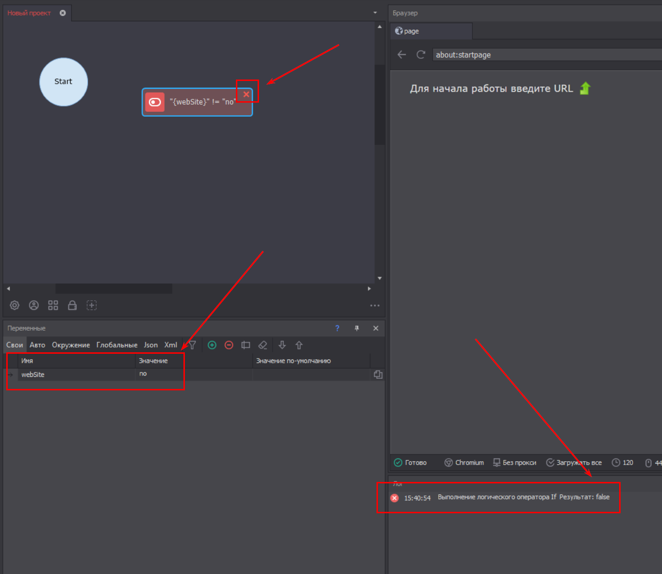This screenshot has width=662, height=574.
Task: Click the four-squares grid icon below canvas
Action: coord(53,305)
